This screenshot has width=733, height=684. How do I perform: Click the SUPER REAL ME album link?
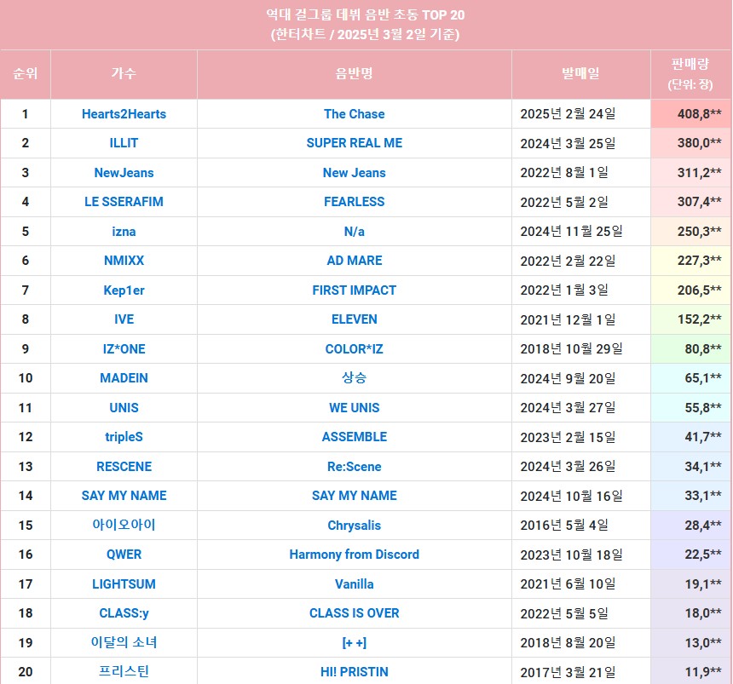coord(354,143)
